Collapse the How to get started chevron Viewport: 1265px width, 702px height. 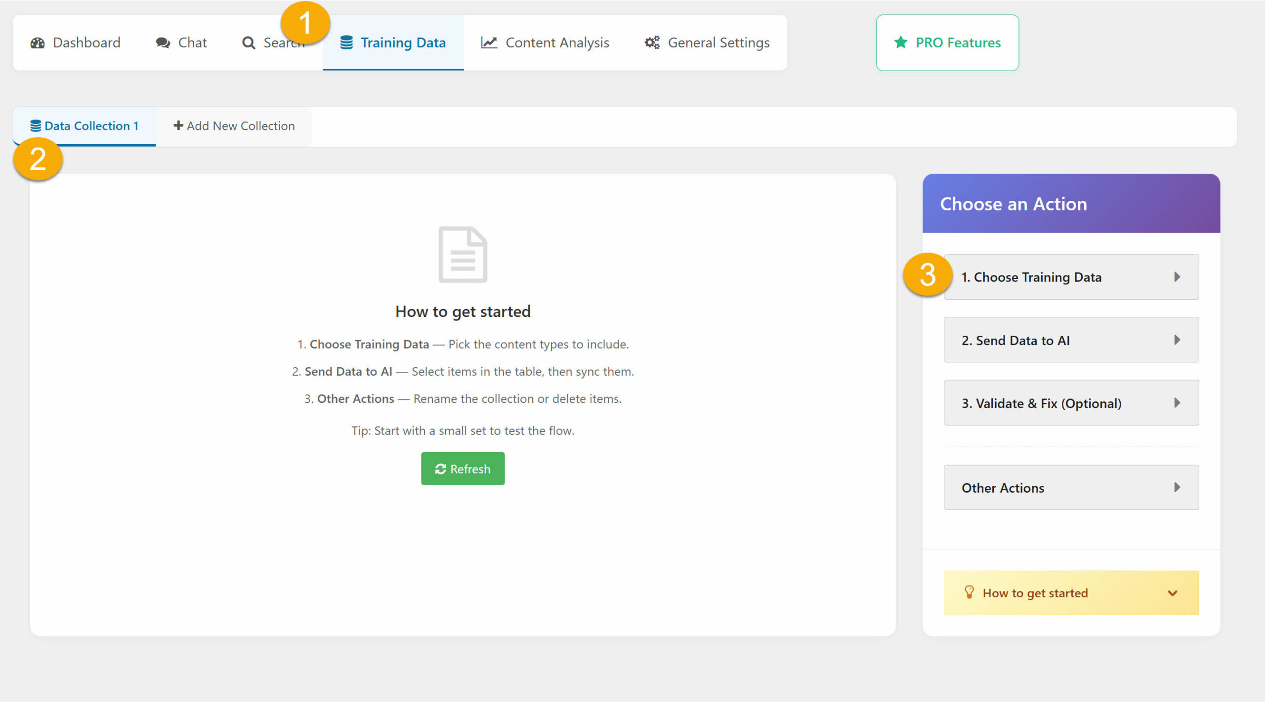tap(1172, 593)
